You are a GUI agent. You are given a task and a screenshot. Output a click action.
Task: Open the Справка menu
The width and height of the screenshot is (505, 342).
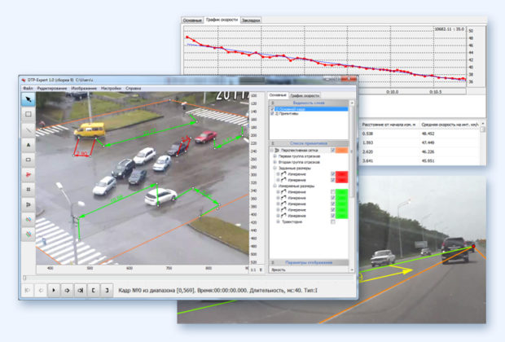click(x=133, y=88)
